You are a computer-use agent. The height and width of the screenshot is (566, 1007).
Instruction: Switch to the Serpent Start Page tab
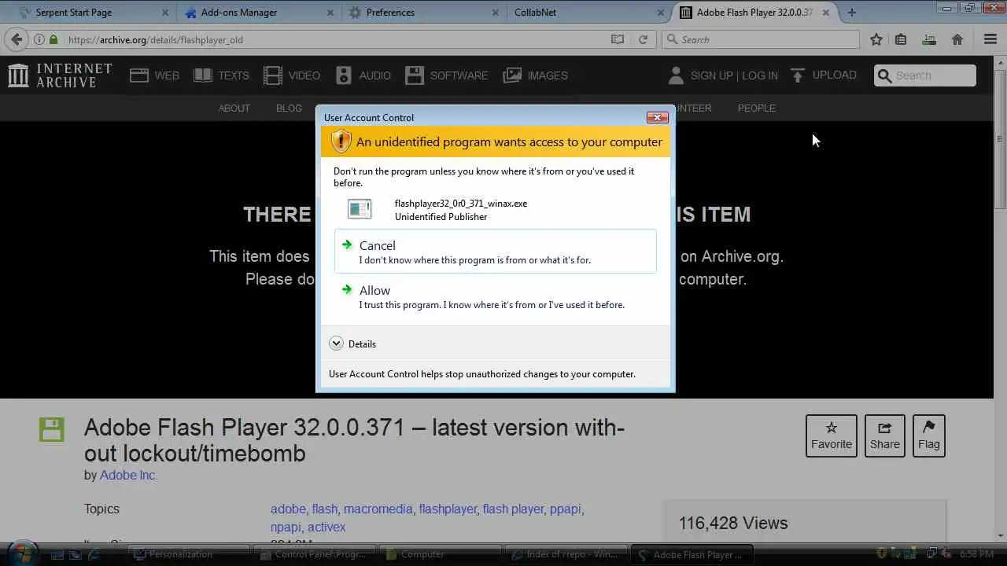click(x=93, y=13)
